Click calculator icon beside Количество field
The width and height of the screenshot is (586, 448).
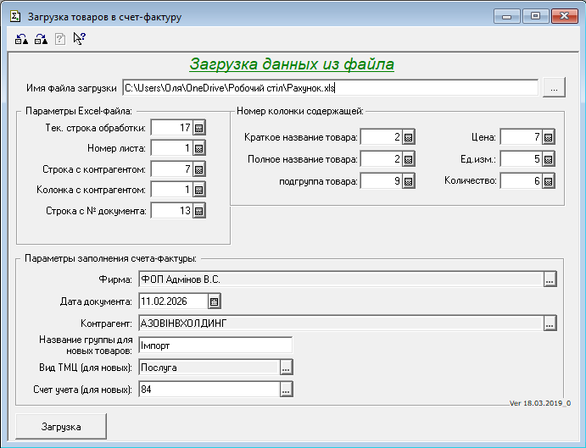click(x=548, y=180)
